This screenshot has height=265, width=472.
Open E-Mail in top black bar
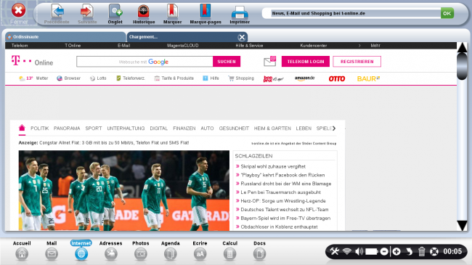123,46
